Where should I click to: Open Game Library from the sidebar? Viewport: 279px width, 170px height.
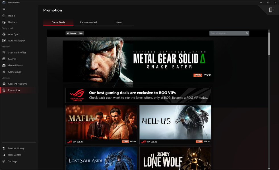[x=19, y=65]
